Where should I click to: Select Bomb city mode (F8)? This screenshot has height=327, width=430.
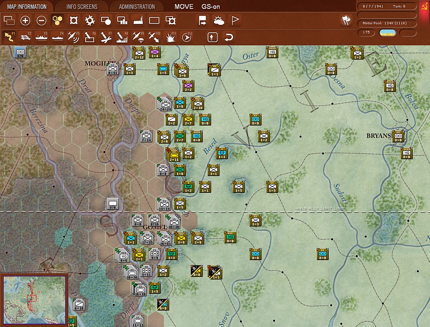click(x=122, y=37)
